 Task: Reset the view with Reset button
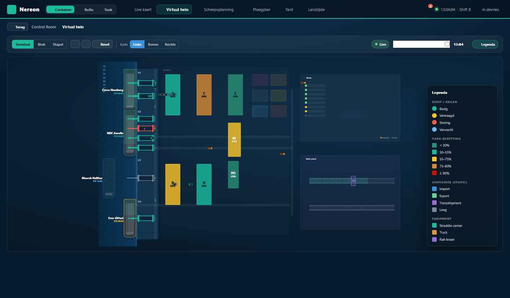click(x=102, y=44)
